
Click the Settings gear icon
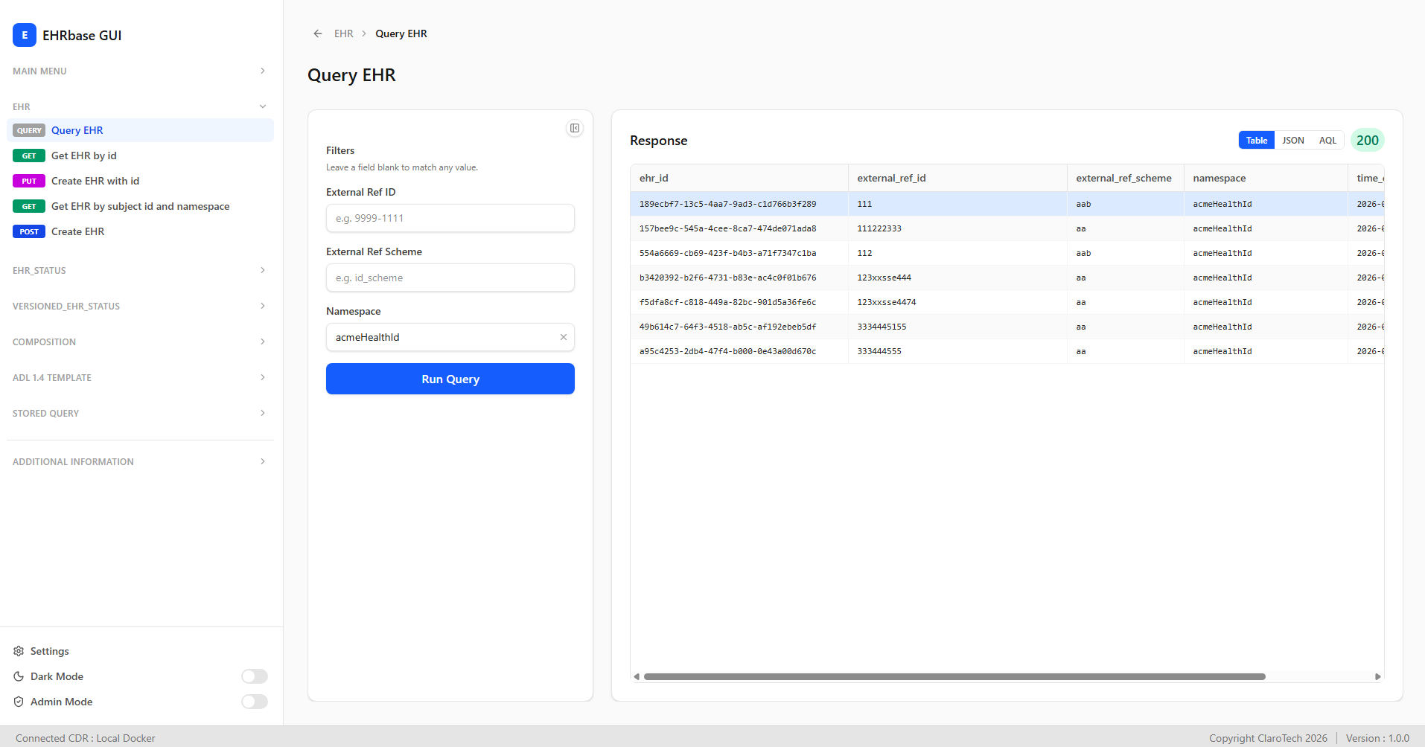tap(19, 651)
